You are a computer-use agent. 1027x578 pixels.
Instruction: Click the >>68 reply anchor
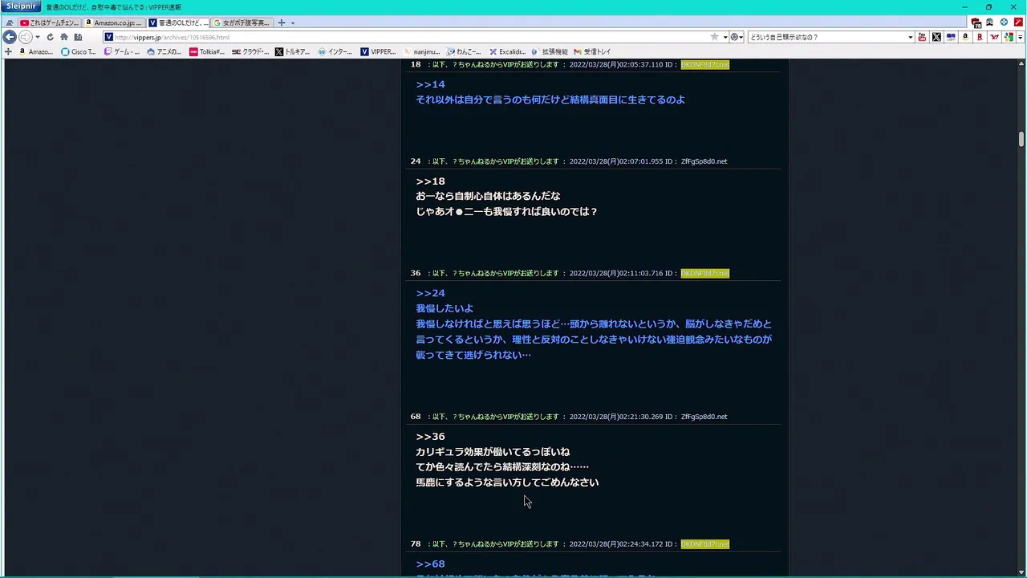pyautogui.click(x=430, y=564)
